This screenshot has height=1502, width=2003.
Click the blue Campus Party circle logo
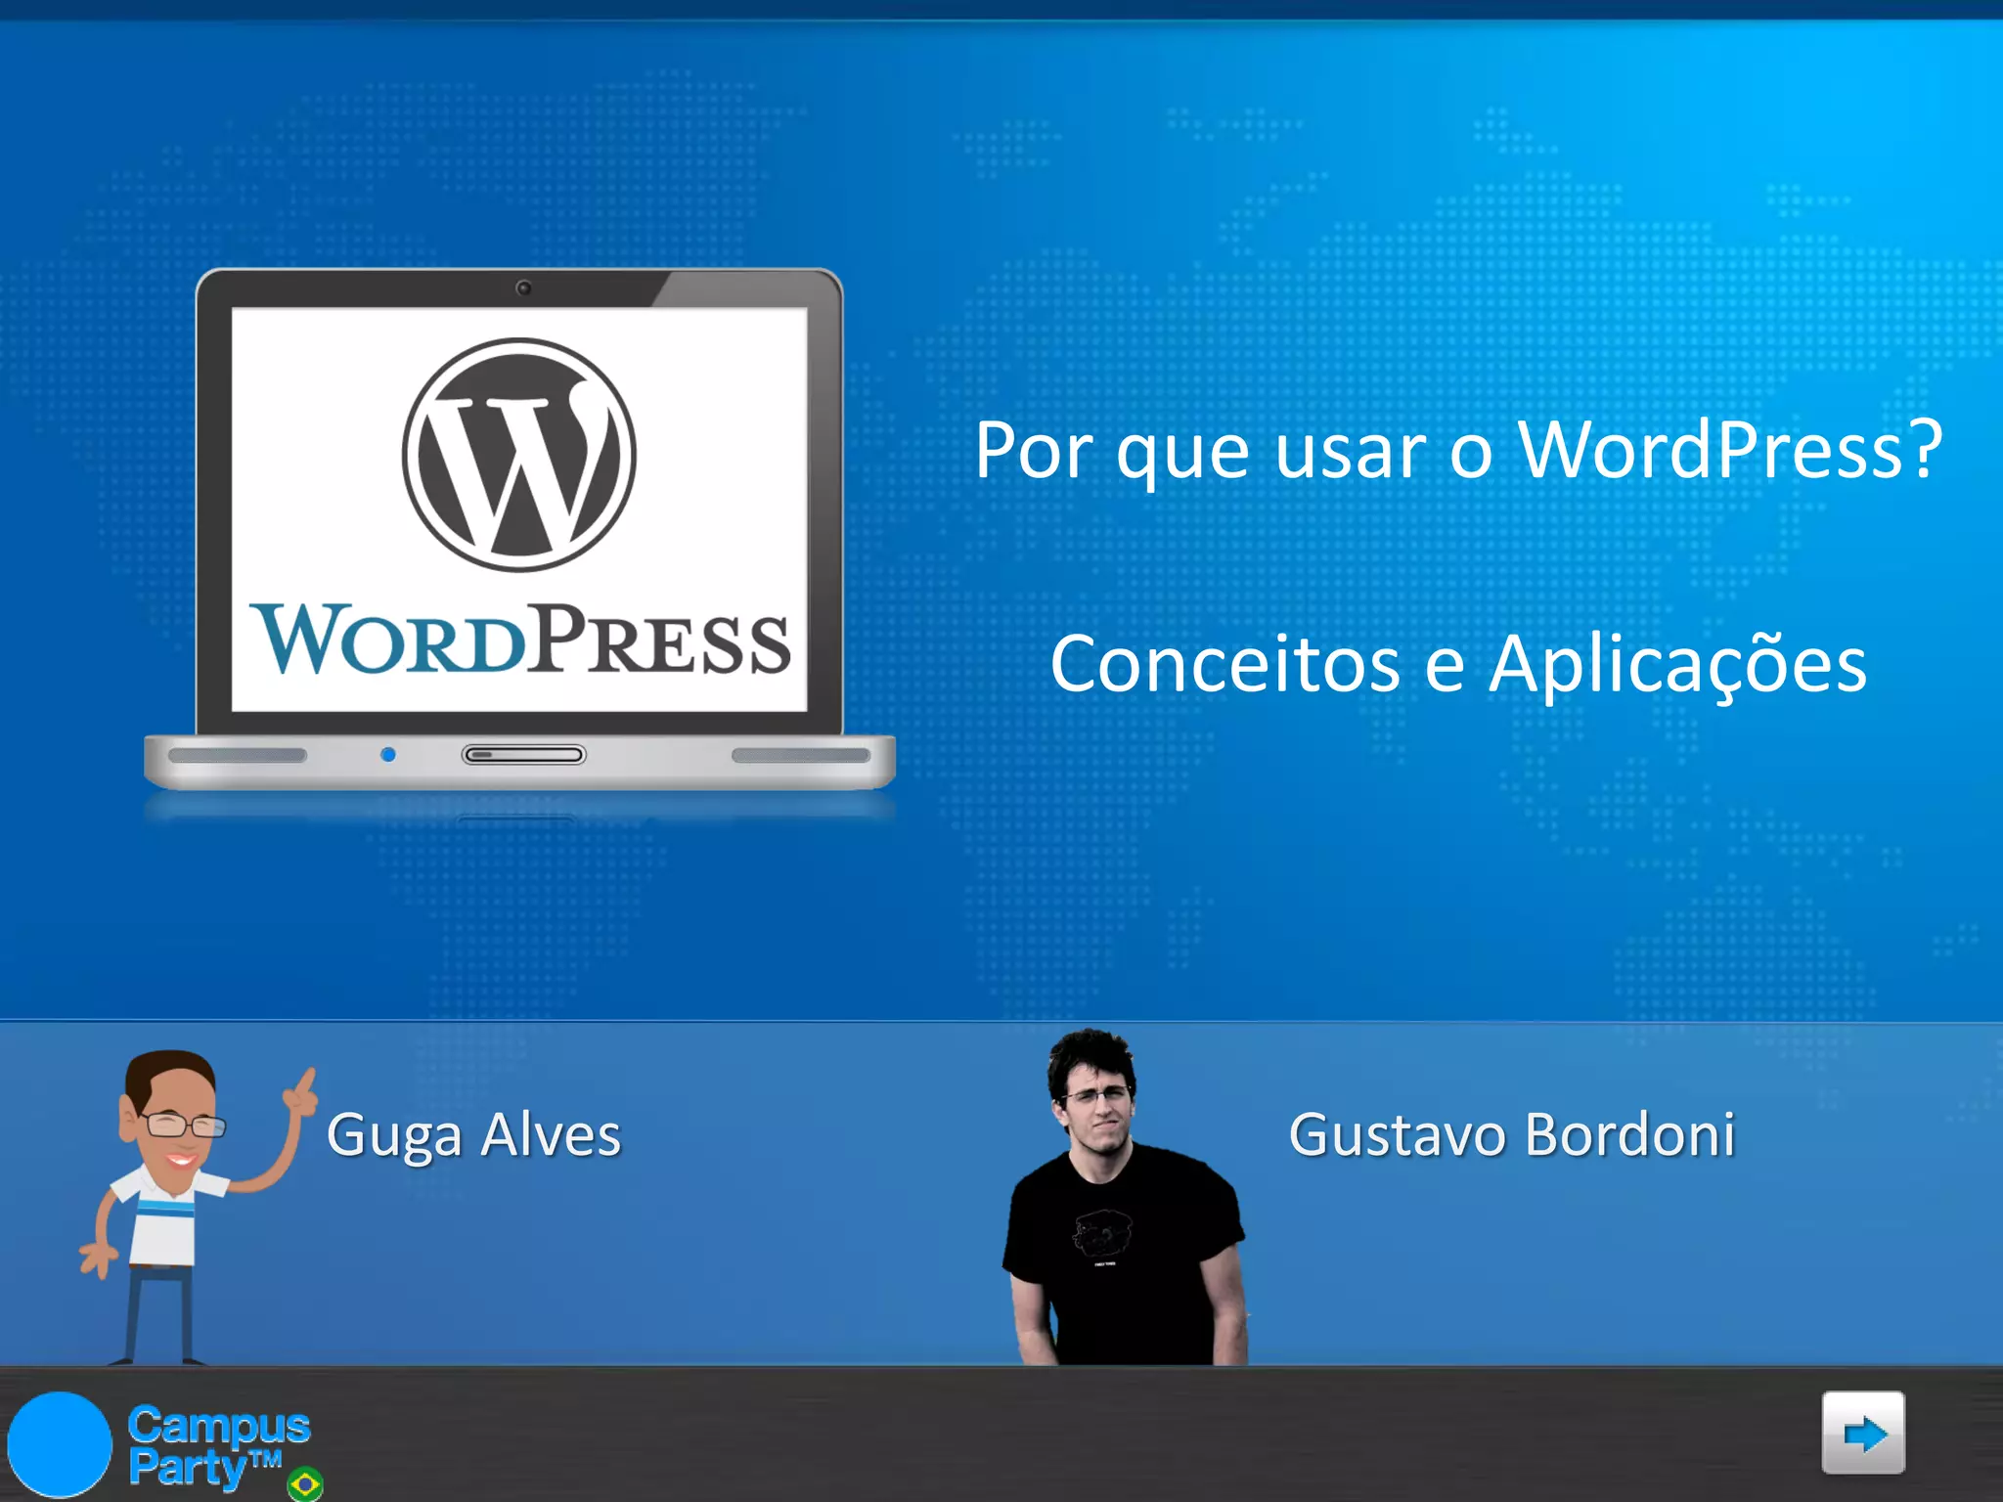pyautogui.click(x=60, y=1443)
